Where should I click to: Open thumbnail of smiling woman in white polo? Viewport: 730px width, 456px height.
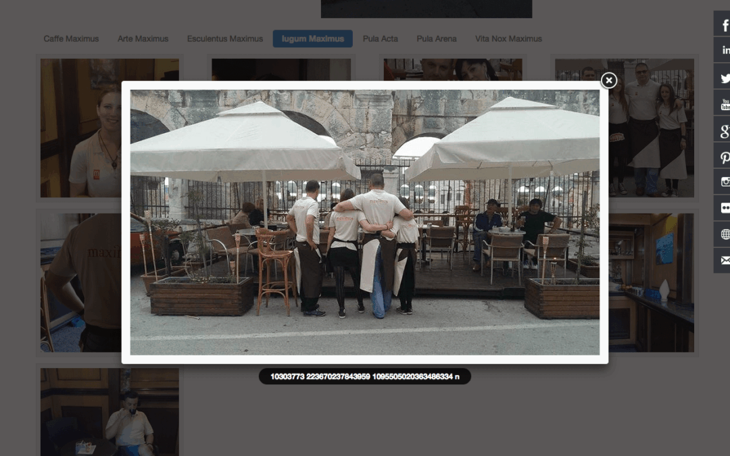tap(80, 128)
